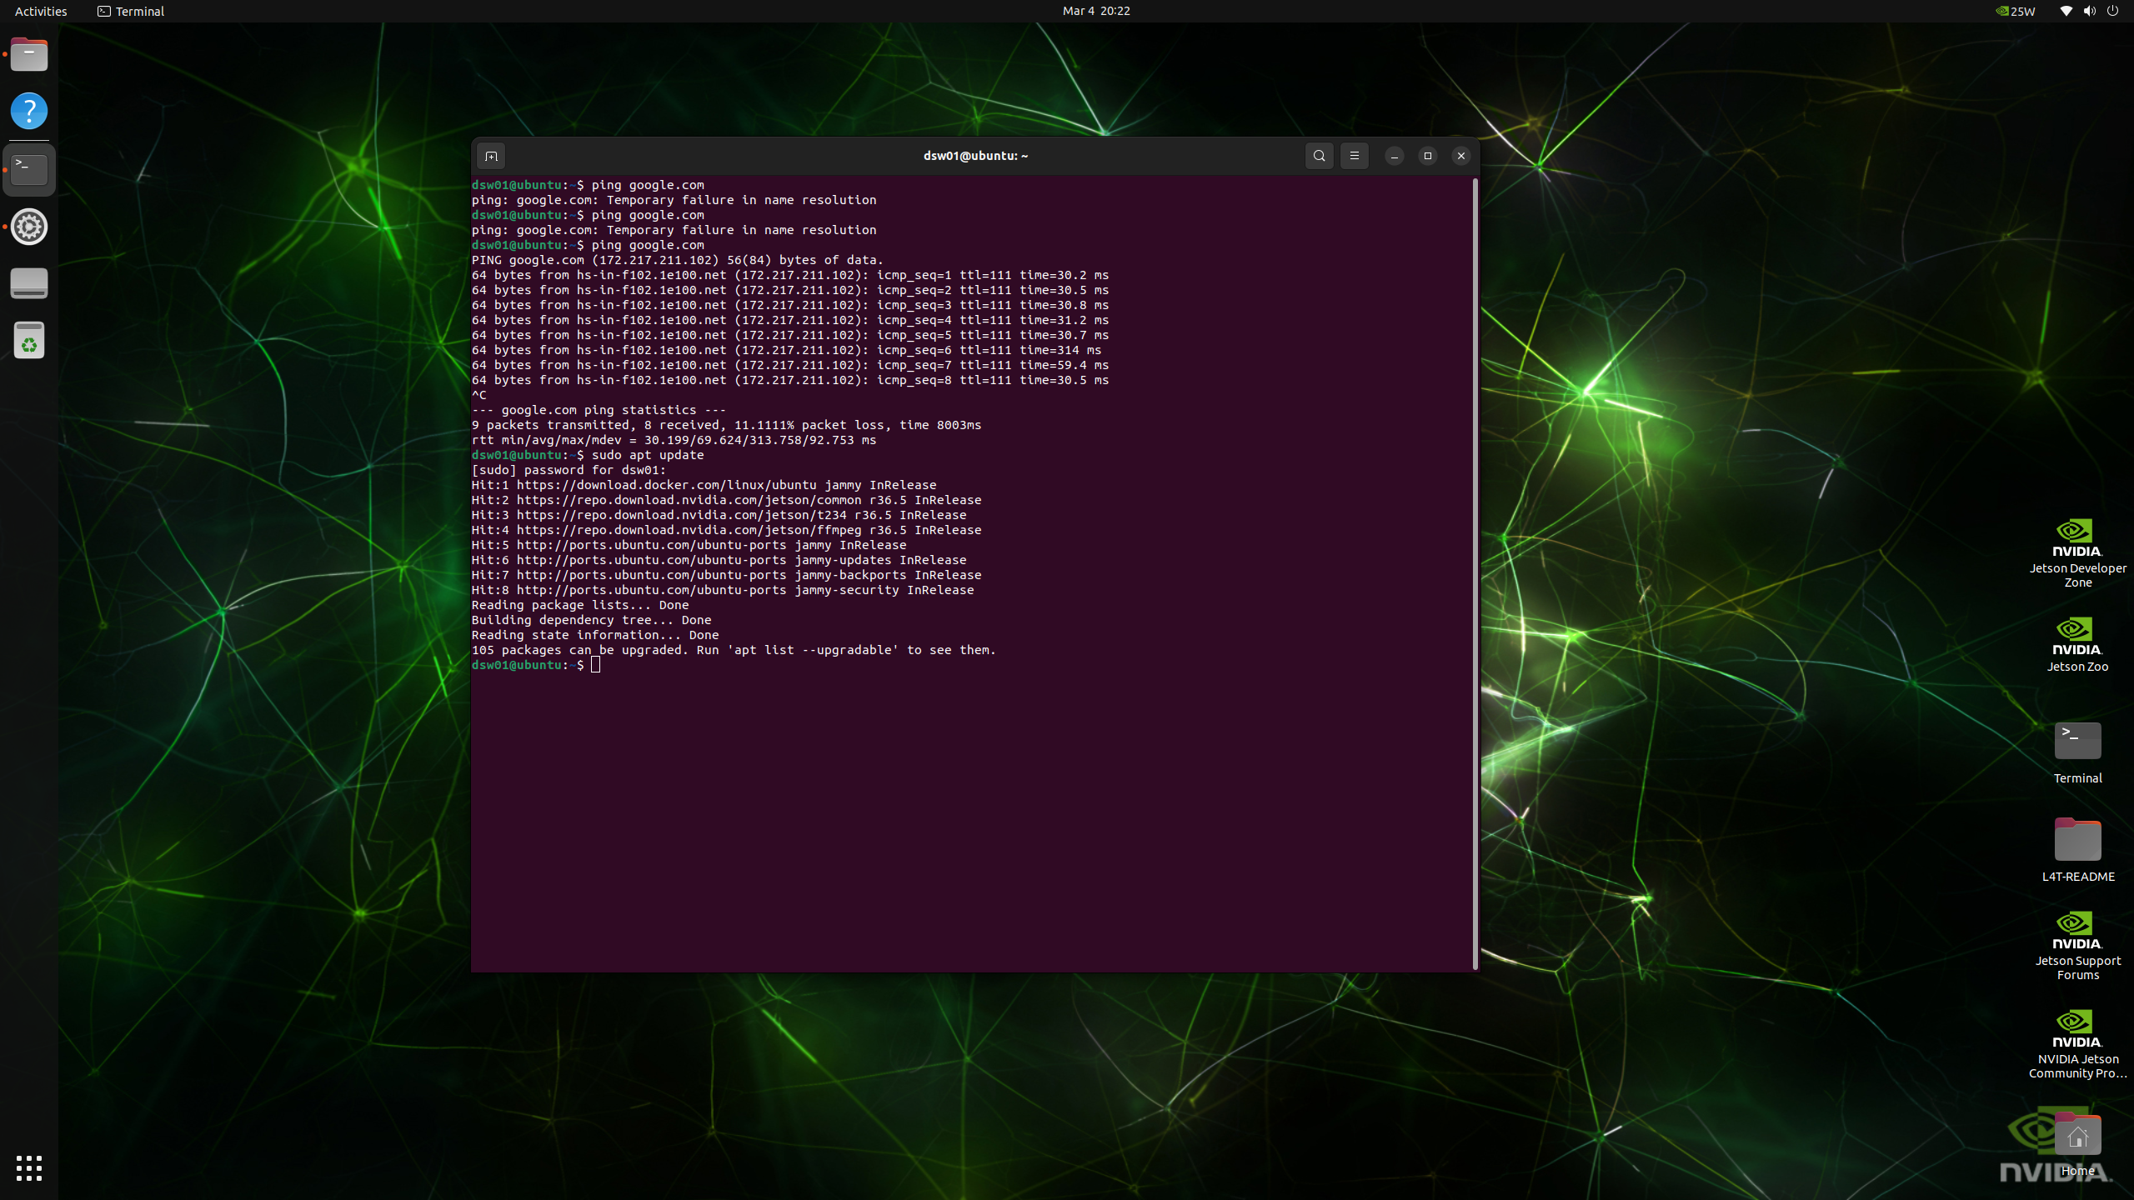Expand the system status menu
The width and height of the screenshot is (2134, 1200).
point(2089,11)
